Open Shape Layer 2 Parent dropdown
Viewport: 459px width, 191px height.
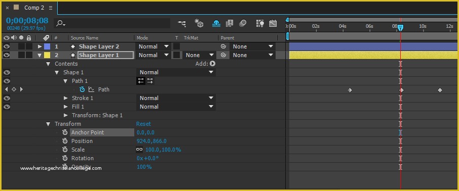(252, 46)
